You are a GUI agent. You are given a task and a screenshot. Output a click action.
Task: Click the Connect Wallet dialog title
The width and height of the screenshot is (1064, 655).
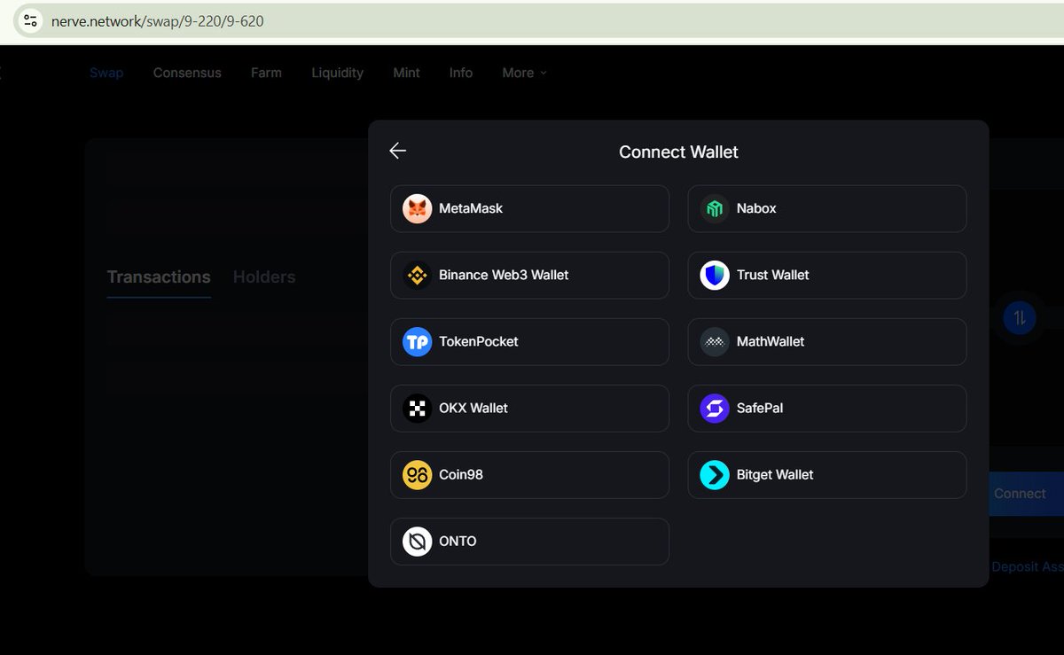point(678,152)
